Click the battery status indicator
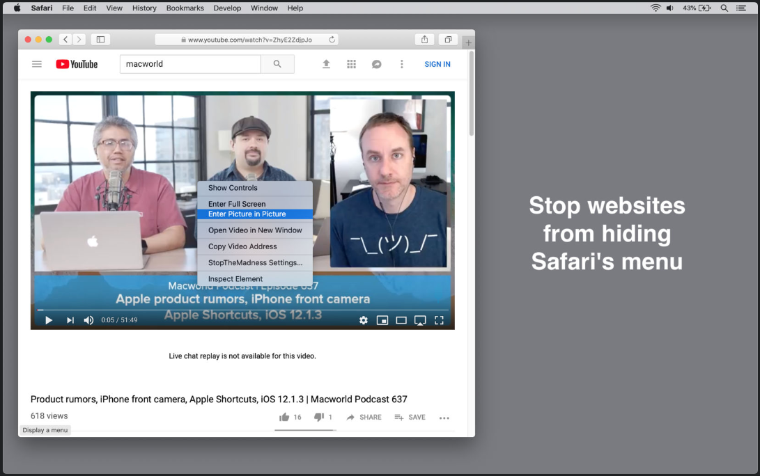 [697, 8]
